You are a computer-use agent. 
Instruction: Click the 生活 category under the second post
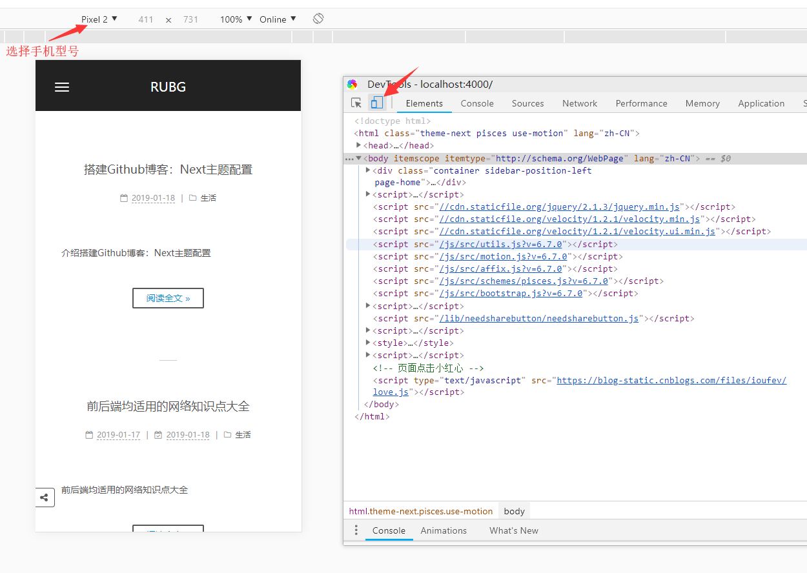pyautogui.click(x=243, y=435)
